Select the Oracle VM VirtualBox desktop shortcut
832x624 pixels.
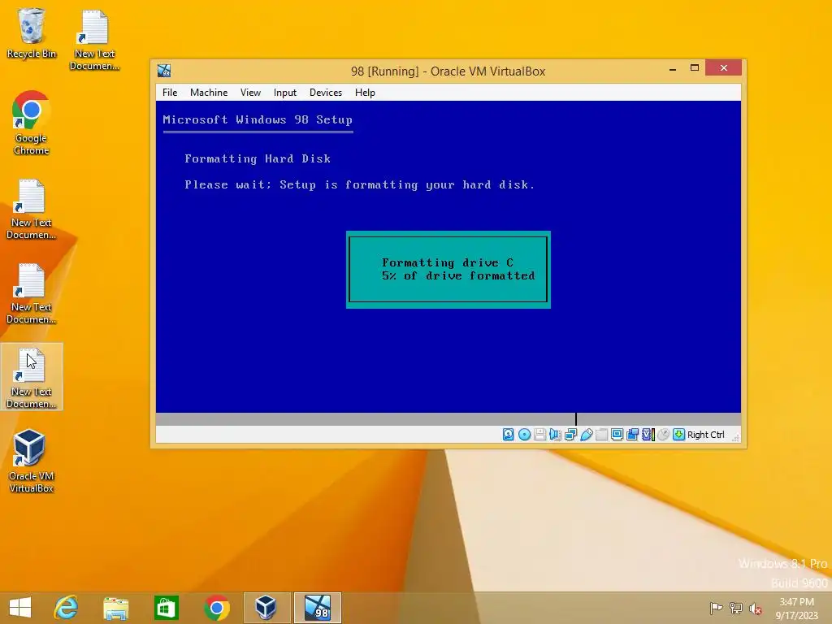(x=32, y=461)
